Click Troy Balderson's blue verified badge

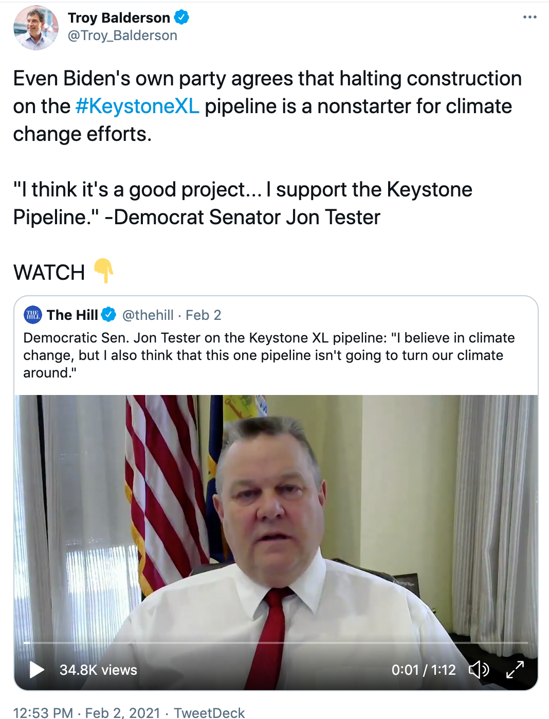pyautogui.click(x=181, y=17)
